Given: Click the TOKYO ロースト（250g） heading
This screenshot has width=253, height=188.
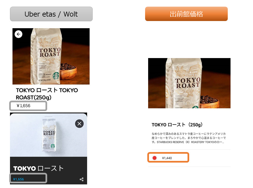Looking at the screenshot, I should (177, 125).
